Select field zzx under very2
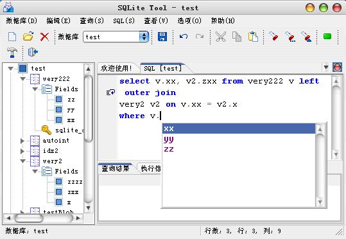 tap(73, 192)
